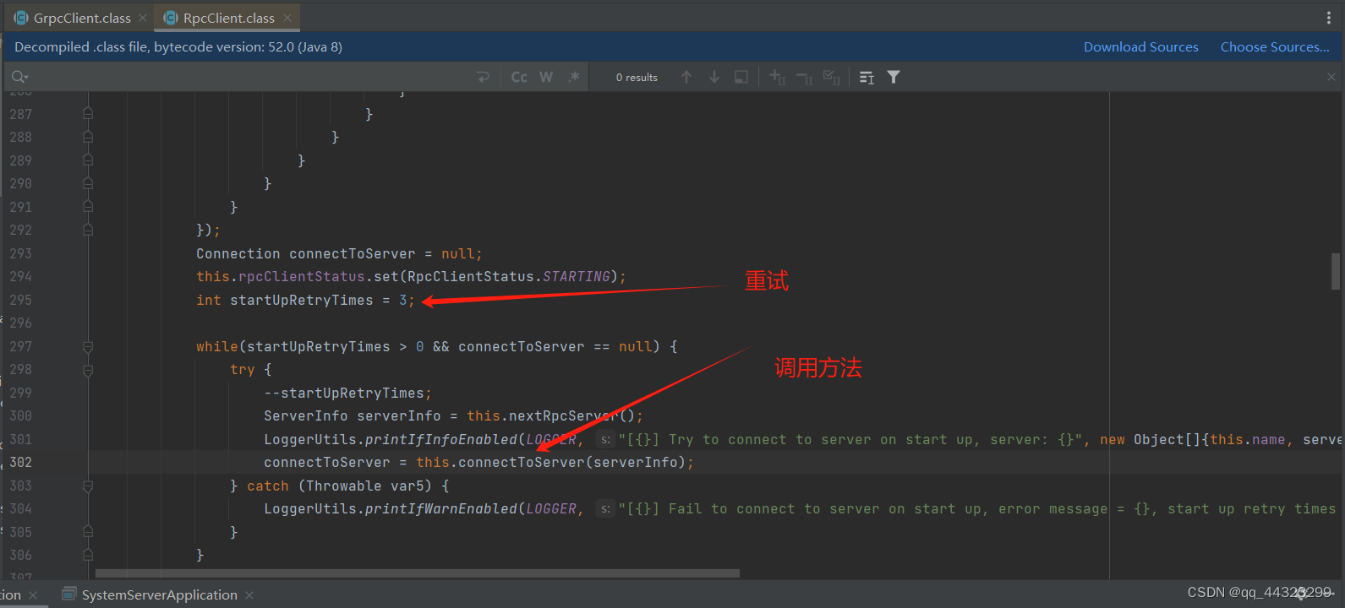
Task: Collapse the while loop at line 297
Action: coord(88,347)
